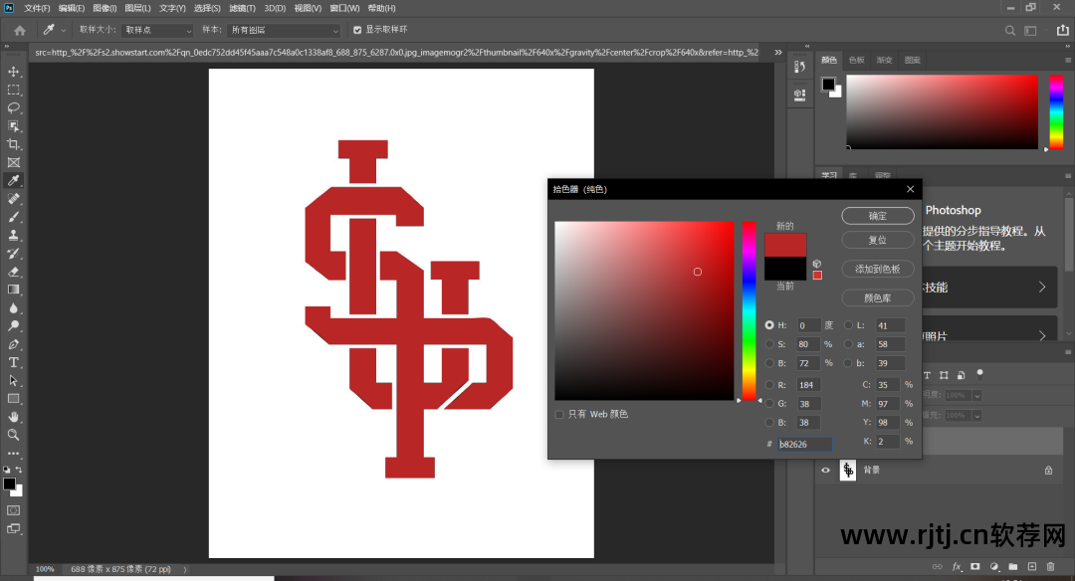The width and height of the screenshot is (1075, 581).
Task: Click the current black color swatch in dialog
Action: (785, 268)
